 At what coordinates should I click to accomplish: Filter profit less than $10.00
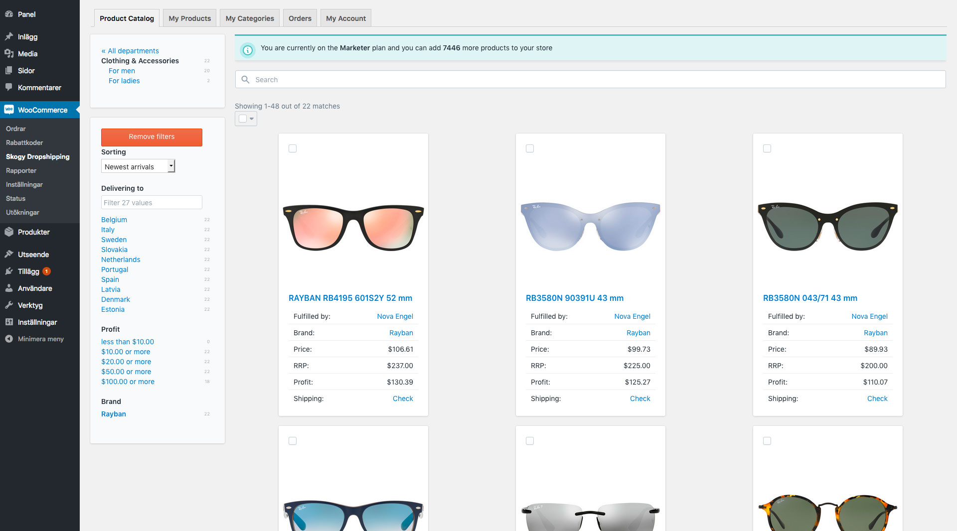pyautogui.click(x=128, y=342)
